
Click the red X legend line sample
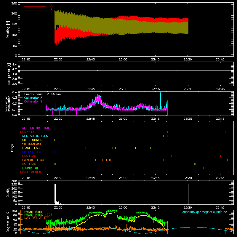35,6
